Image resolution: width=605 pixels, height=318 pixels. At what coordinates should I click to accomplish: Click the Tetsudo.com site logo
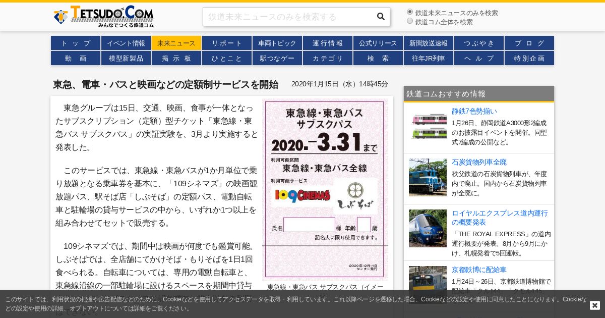point(104,16)
